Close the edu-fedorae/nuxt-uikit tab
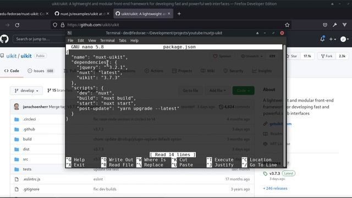352x198 pixels. coord(47,14)
